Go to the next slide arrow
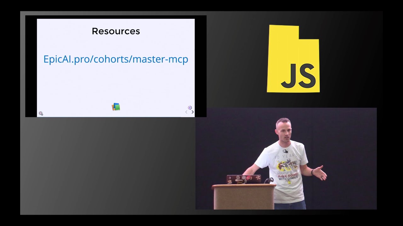 192,112
